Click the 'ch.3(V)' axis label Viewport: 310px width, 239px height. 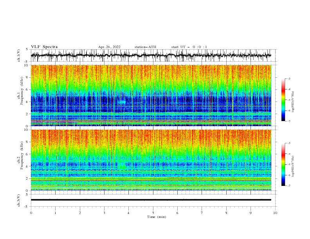[19, 200]
